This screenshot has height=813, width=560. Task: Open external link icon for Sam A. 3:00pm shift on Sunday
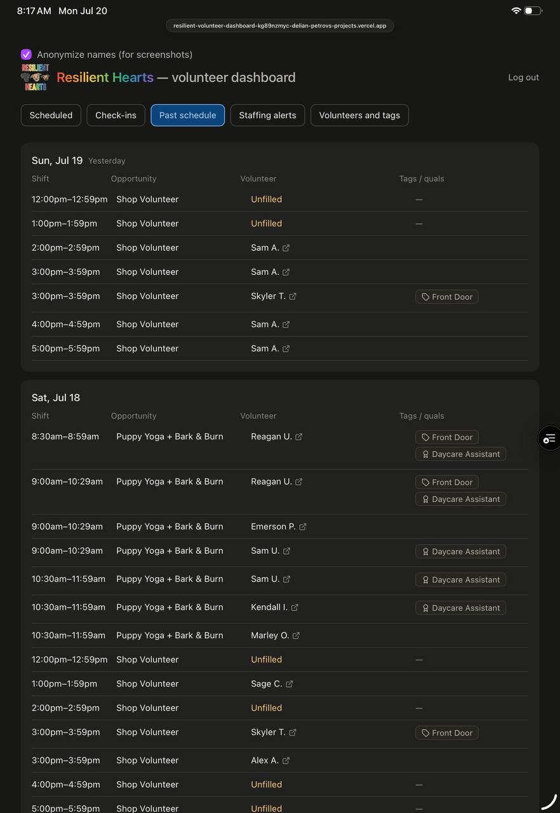click(286, 272)
